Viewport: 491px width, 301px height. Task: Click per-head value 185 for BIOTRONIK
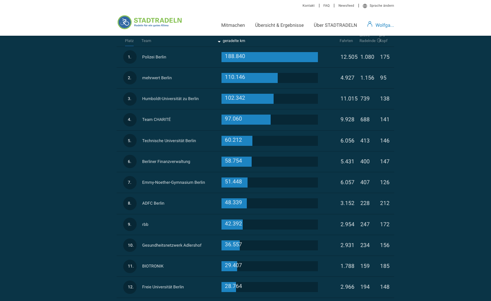click(x=385, y=266)
